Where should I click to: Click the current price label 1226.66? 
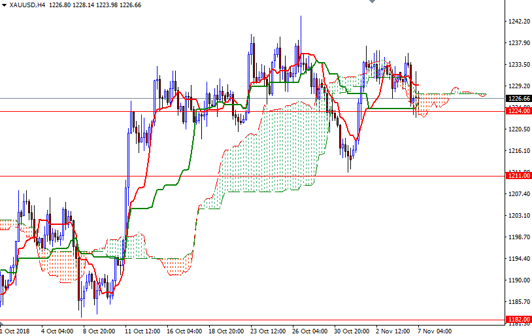[519, 99]
